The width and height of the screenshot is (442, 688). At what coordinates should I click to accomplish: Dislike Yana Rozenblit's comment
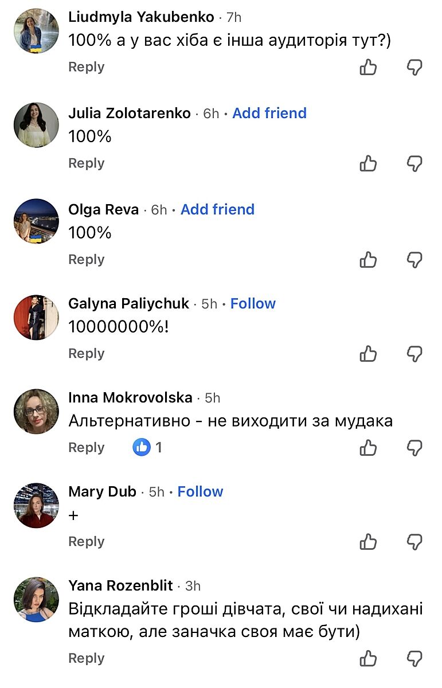tap(414, 659)
